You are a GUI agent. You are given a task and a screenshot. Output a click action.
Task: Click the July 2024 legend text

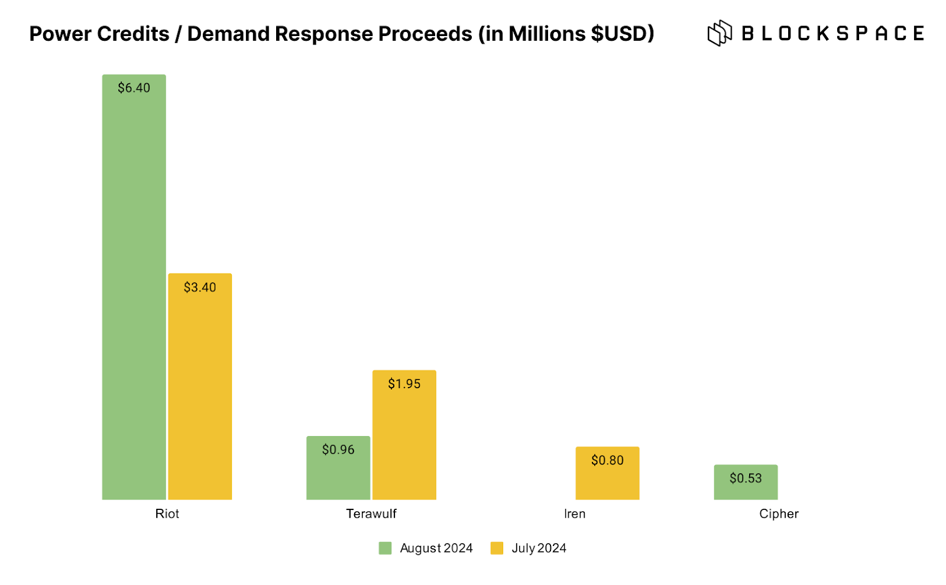click(539, 548)
